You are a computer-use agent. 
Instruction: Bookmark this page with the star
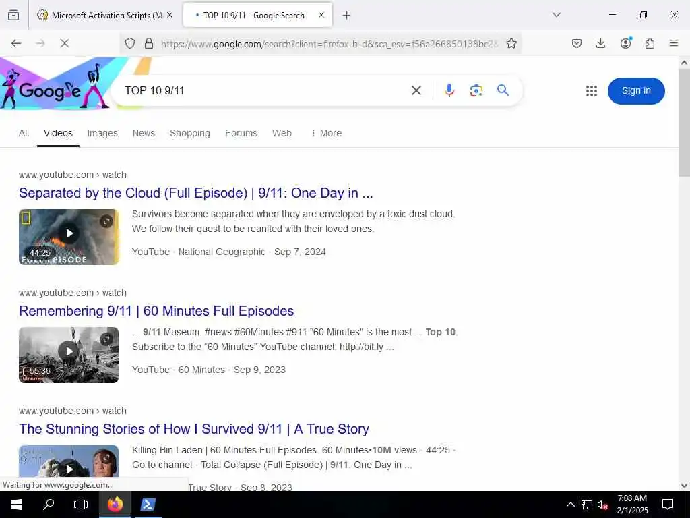(511, 43)
